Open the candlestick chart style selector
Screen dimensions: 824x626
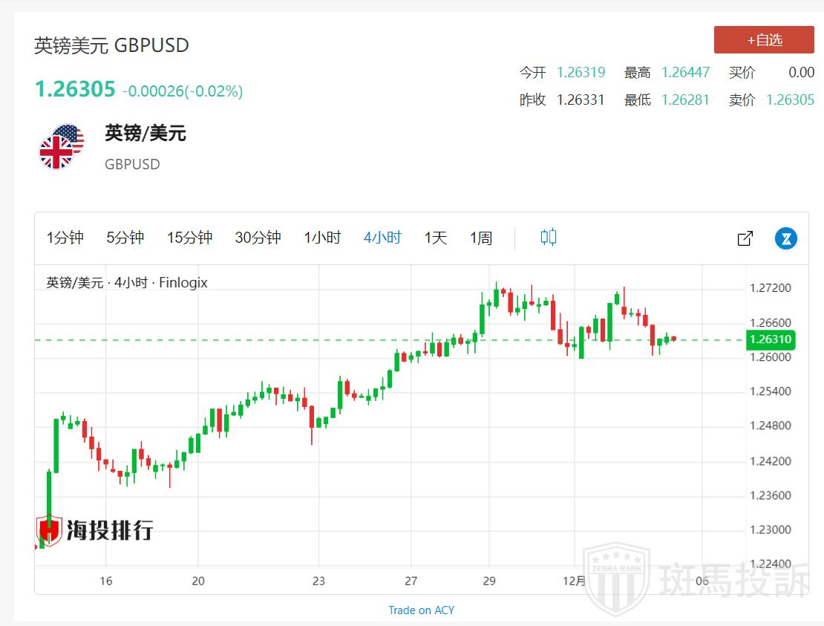click(549, 238)
